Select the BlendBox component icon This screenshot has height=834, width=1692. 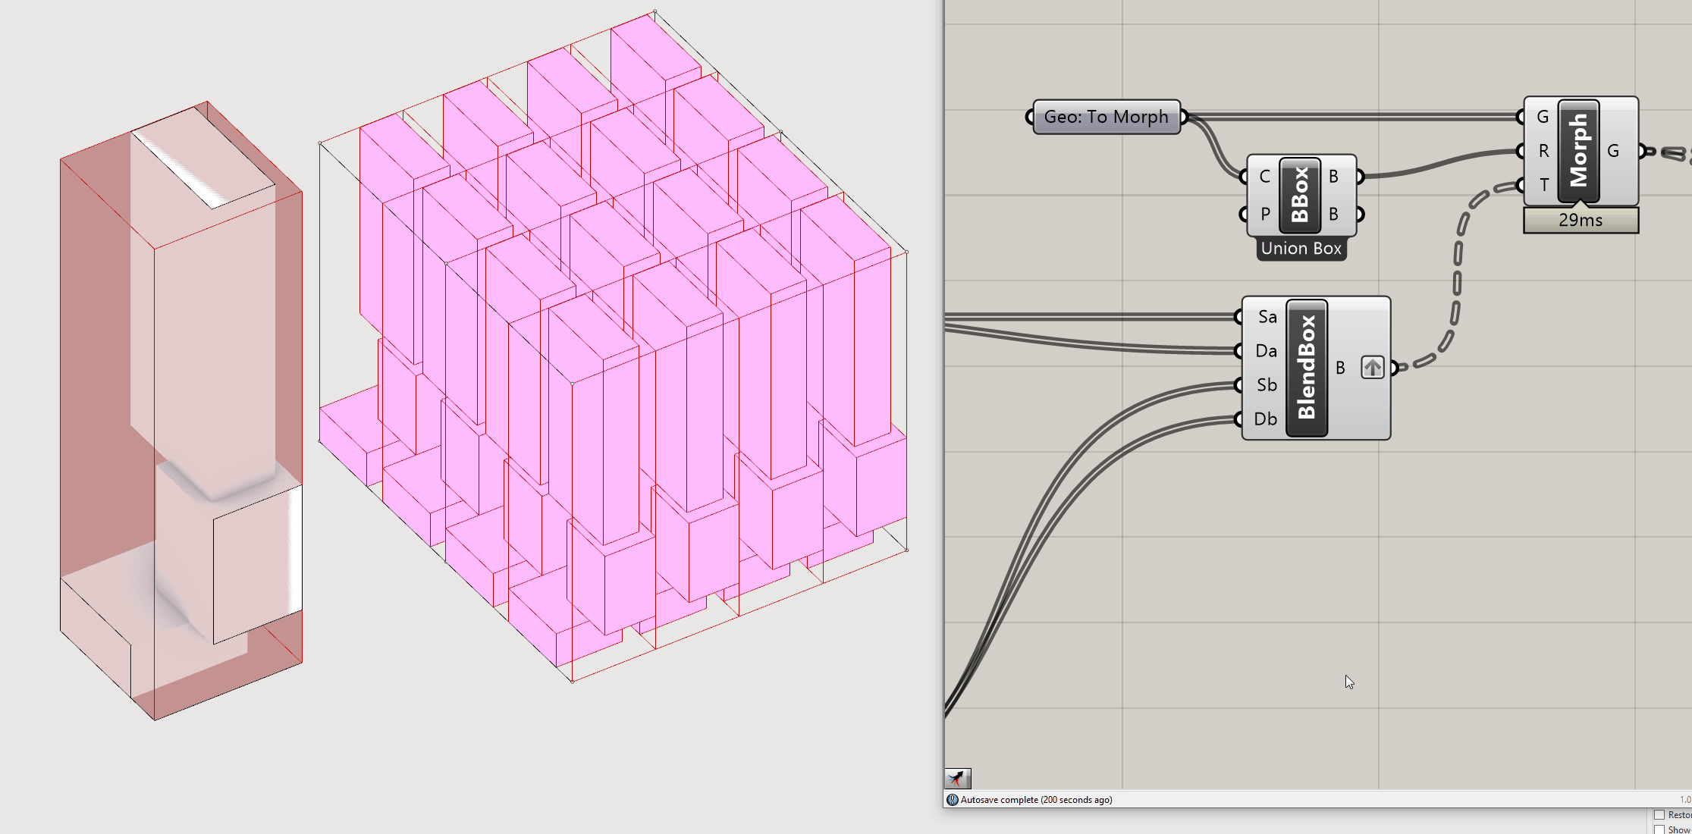coord(1307,368)
